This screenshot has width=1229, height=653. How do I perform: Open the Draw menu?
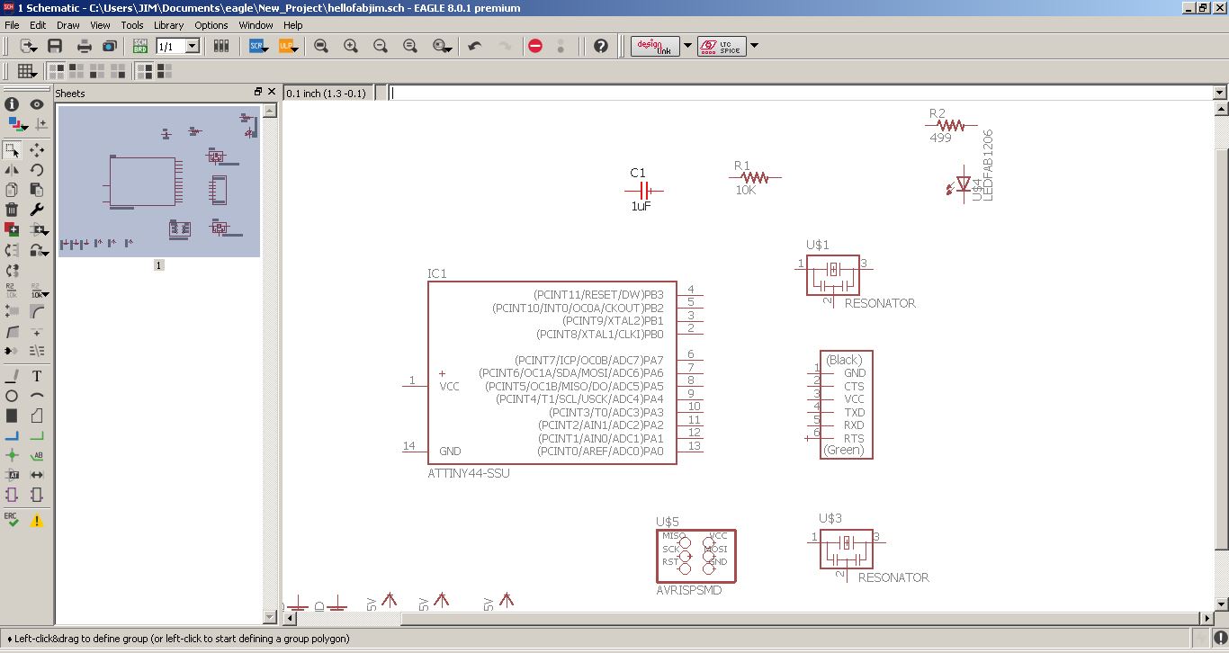coord(68,25)
